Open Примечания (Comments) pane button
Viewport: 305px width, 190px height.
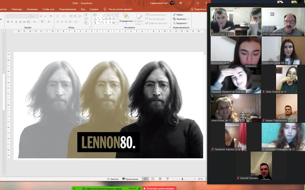[130, 179]
